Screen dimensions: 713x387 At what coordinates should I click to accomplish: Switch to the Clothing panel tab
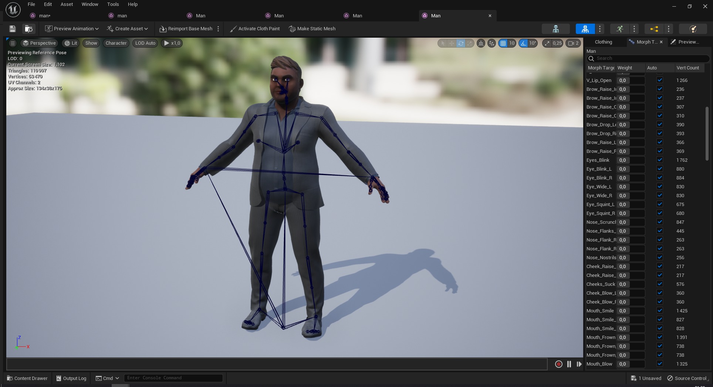click(x=603, y=42)
